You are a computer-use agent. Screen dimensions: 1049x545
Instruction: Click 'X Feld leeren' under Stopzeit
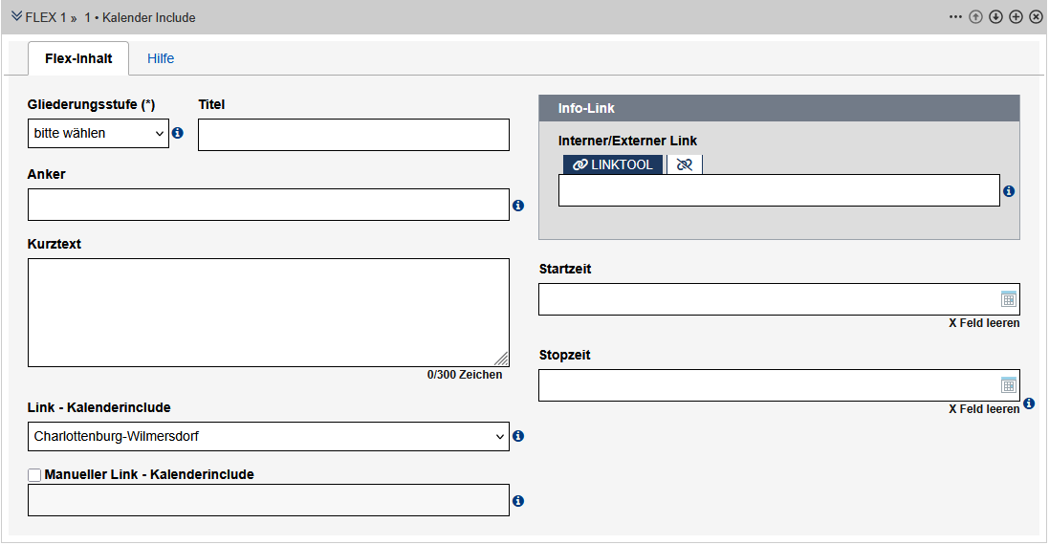pyautogui.click(x=983, y=409)
